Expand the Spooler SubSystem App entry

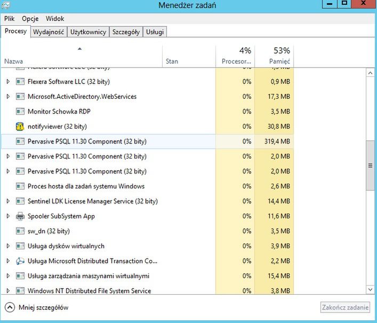click(x=8, y=216)
